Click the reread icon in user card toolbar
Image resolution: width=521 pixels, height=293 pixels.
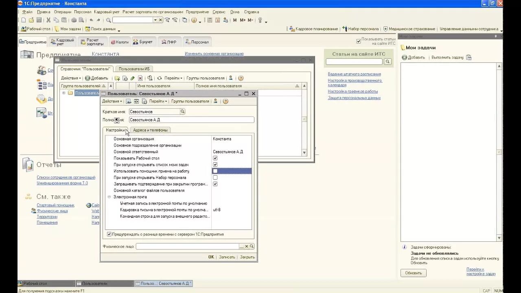[x=136, y=101]
